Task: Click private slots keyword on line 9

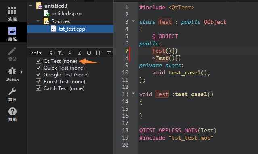Action: click(160, 66)
